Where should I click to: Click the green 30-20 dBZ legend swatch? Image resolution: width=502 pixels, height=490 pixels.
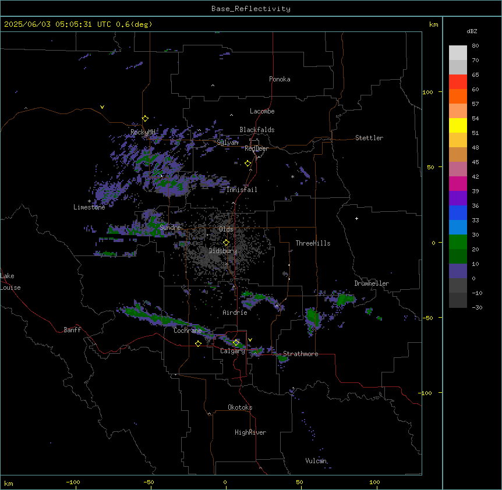[458, 242]
